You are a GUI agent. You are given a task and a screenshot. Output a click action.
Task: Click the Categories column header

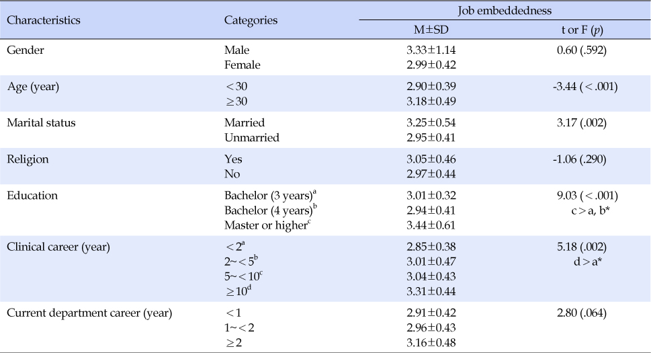point(251,20)
